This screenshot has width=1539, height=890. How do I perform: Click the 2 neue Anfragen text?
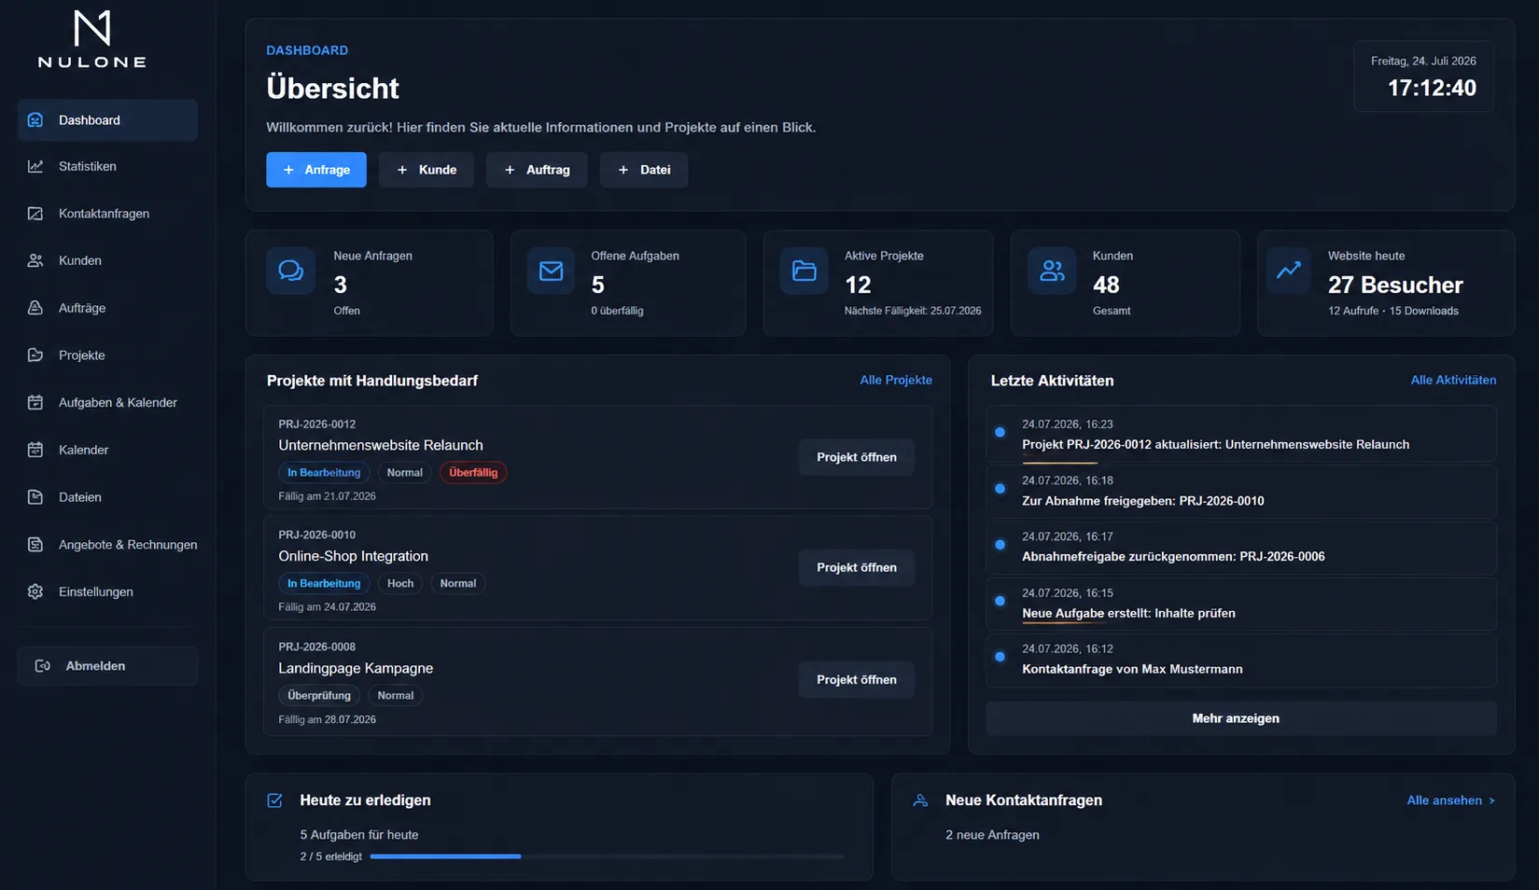(x=992, y=835)
